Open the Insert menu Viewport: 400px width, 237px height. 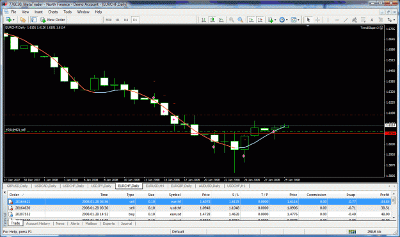tap(38, 12)
